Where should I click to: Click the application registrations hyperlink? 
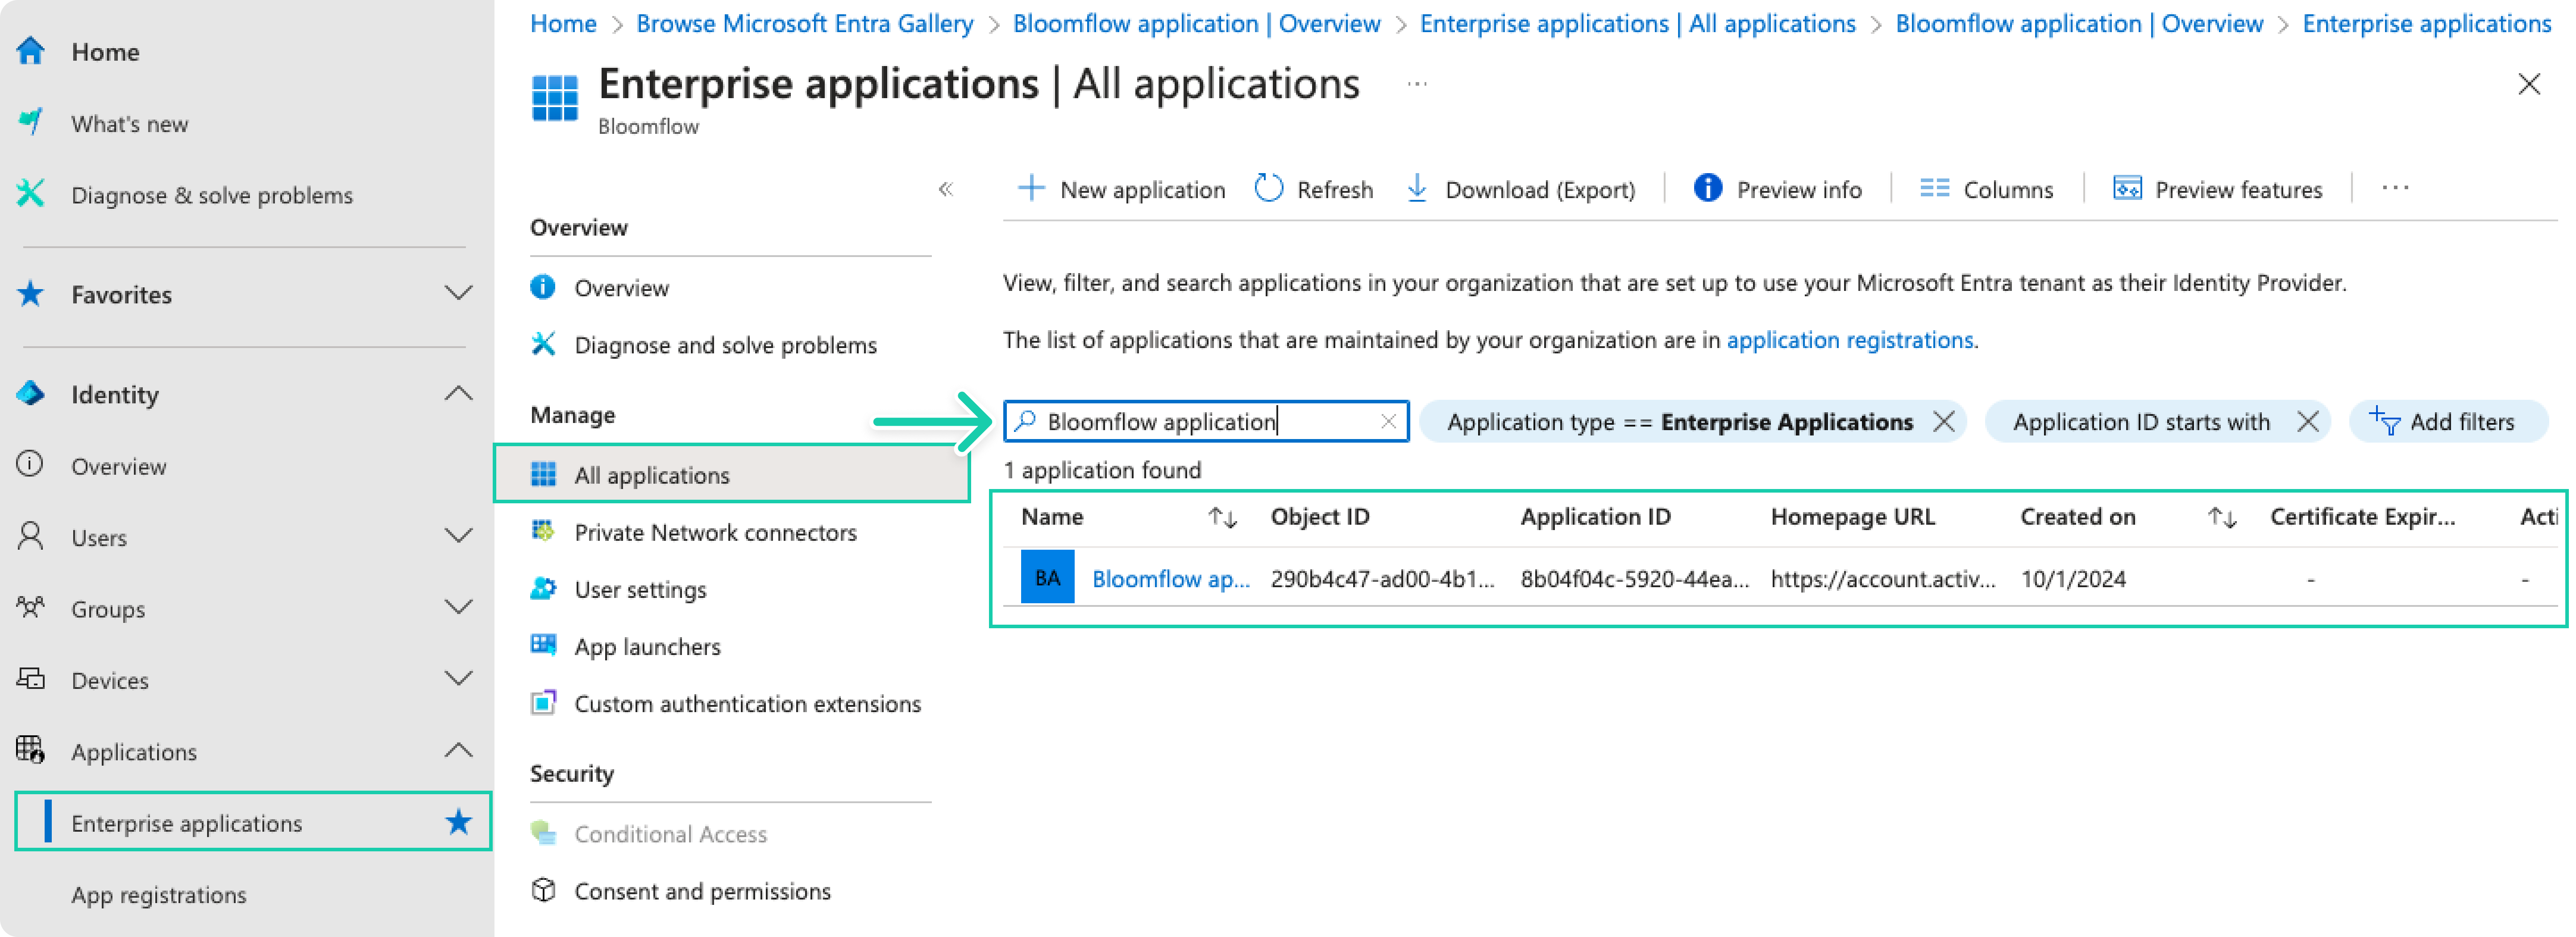1849,340
